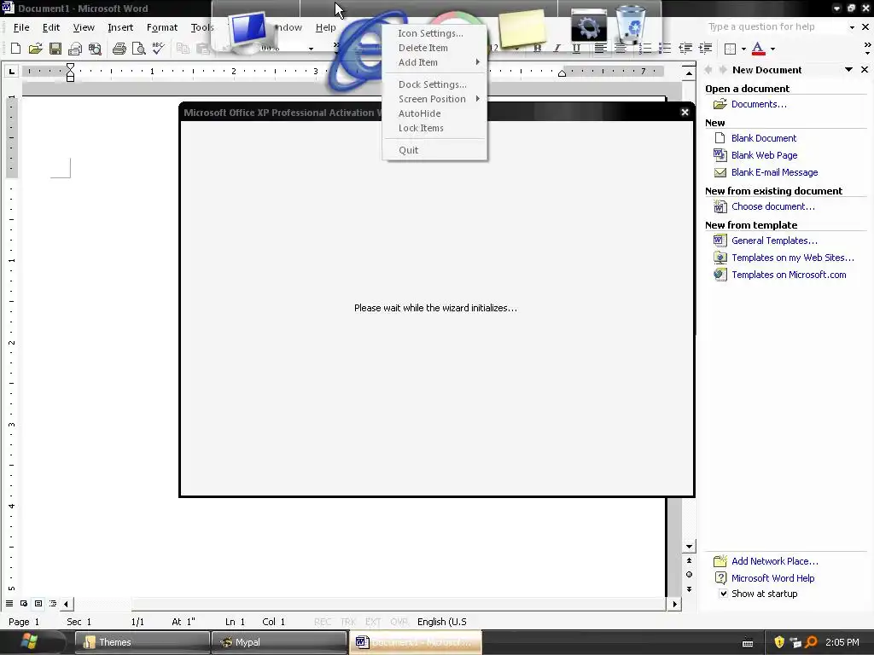Open the Insert menu
The width and height of the screenshot is (874, 655).
coord(120,27)
